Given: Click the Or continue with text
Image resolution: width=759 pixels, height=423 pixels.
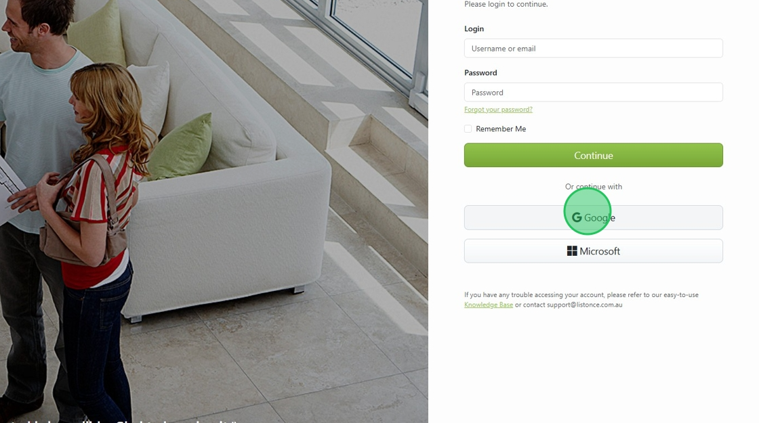Looking at the screenshot, I should pos(594,187).
